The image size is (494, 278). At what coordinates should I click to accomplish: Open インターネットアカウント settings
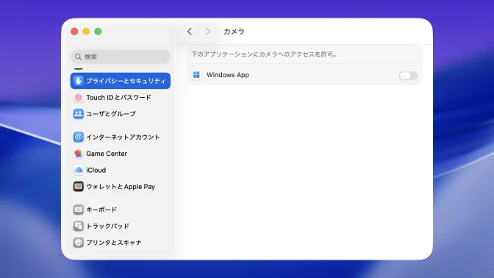click(121, 137)
